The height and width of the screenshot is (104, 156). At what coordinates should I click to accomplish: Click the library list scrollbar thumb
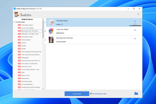(x=43, y=29)
